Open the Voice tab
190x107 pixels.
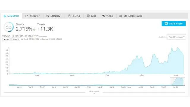point(107,16)
